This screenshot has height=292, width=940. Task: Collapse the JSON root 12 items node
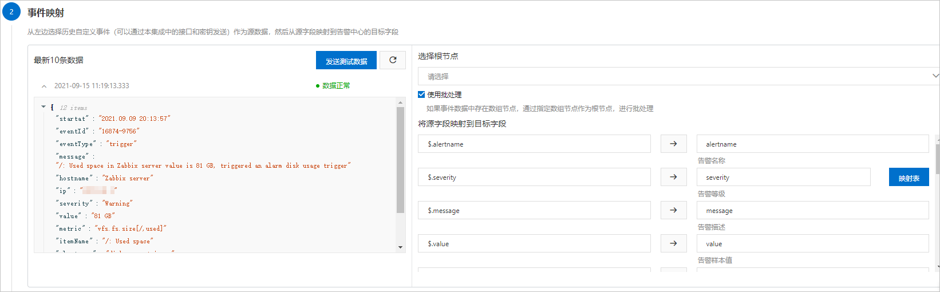(x=44, y=106)
